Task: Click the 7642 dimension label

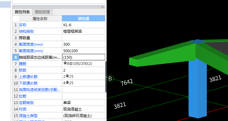Action: click(127, 82)
